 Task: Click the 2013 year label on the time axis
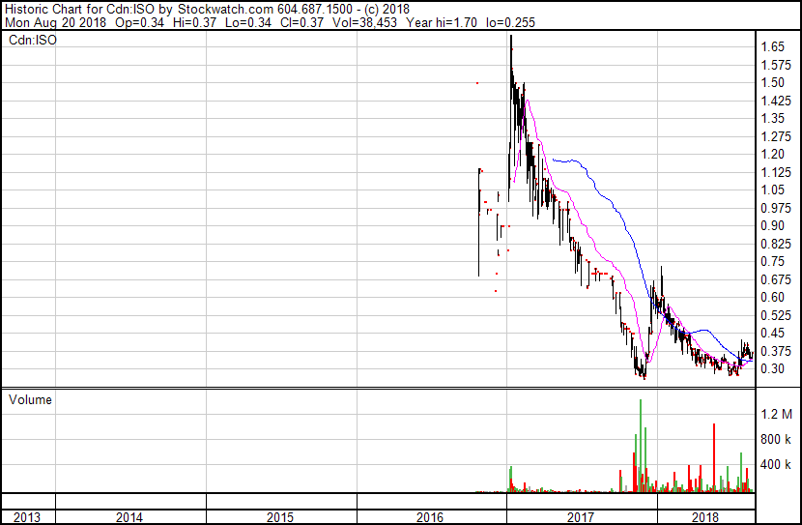click(x=27, y=517)
